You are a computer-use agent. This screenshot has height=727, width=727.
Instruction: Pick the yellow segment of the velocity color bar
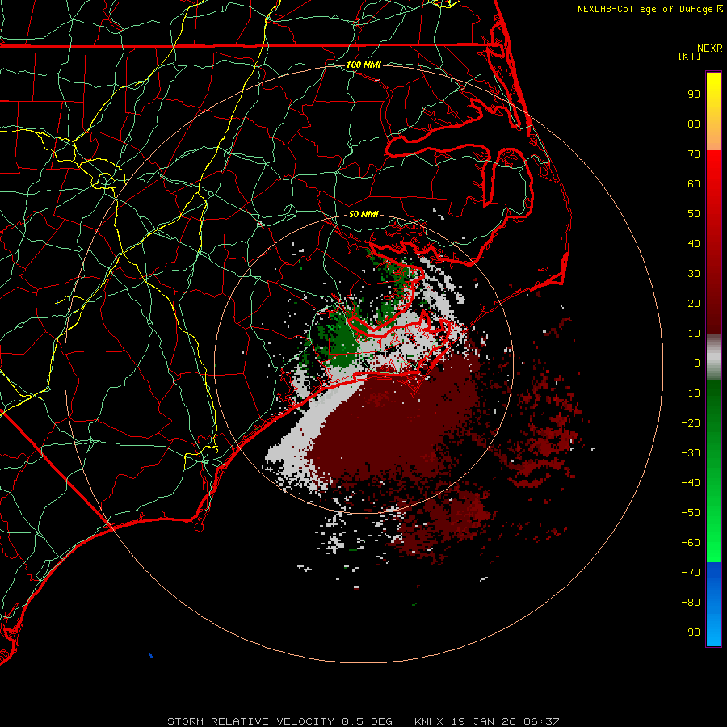tap(713, 111)
